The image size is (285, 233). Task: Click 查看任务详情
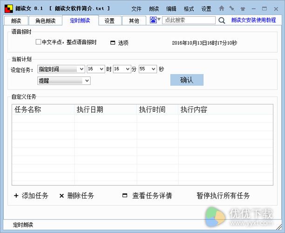152,196
